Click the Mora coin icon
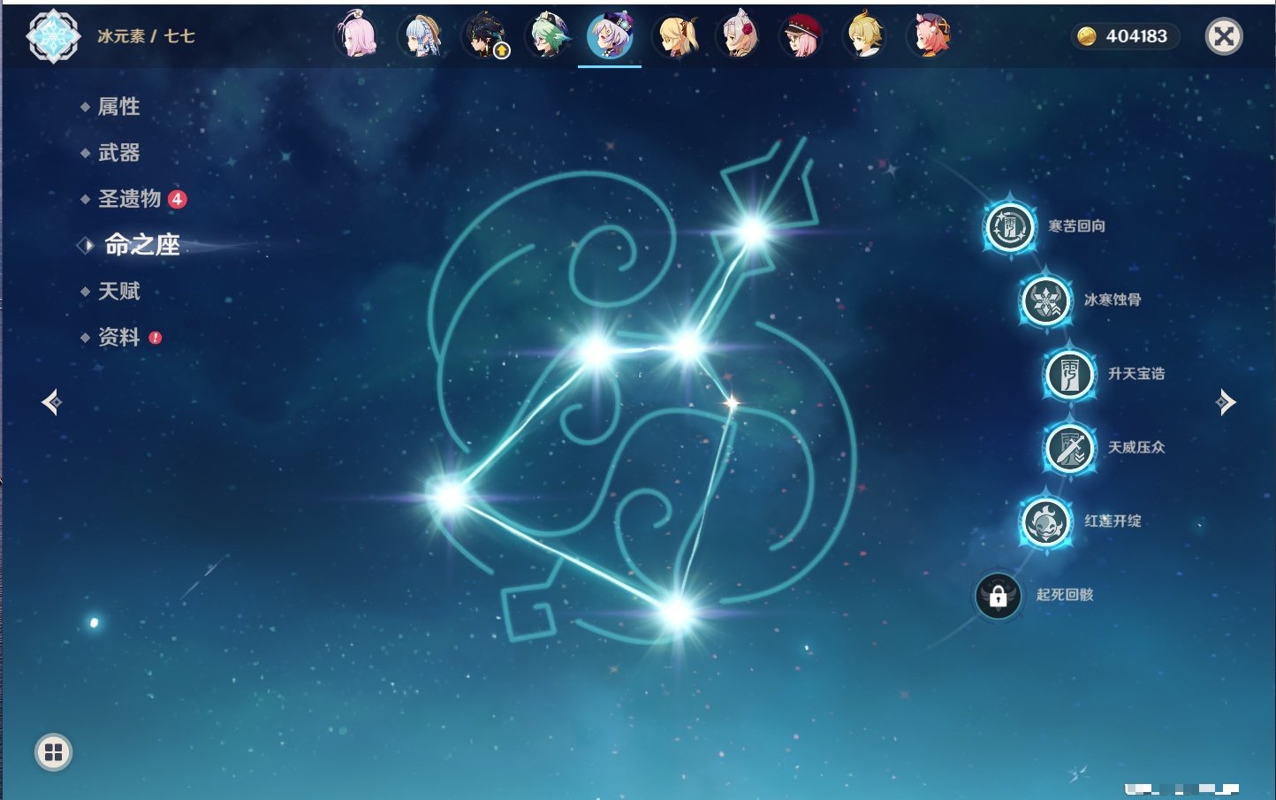1276x800 pixels. click(1087, 36)
